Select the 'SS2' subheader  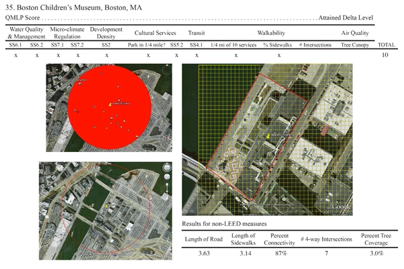click(x=106, y=45)
